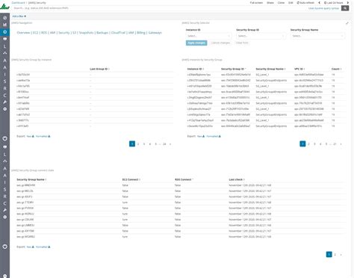This screenshot has height=278, width=354.
Task: Open Discover compass icon in sidebar
Action: (x=4, y=18)
